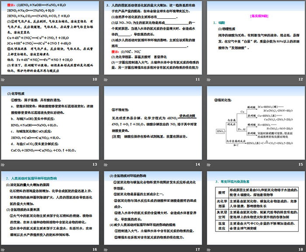Click the transition star icon under slide 13
Image resolution: width=306 pixels, height=252 pixels.
pyautogui.click(x=3, y=164)
